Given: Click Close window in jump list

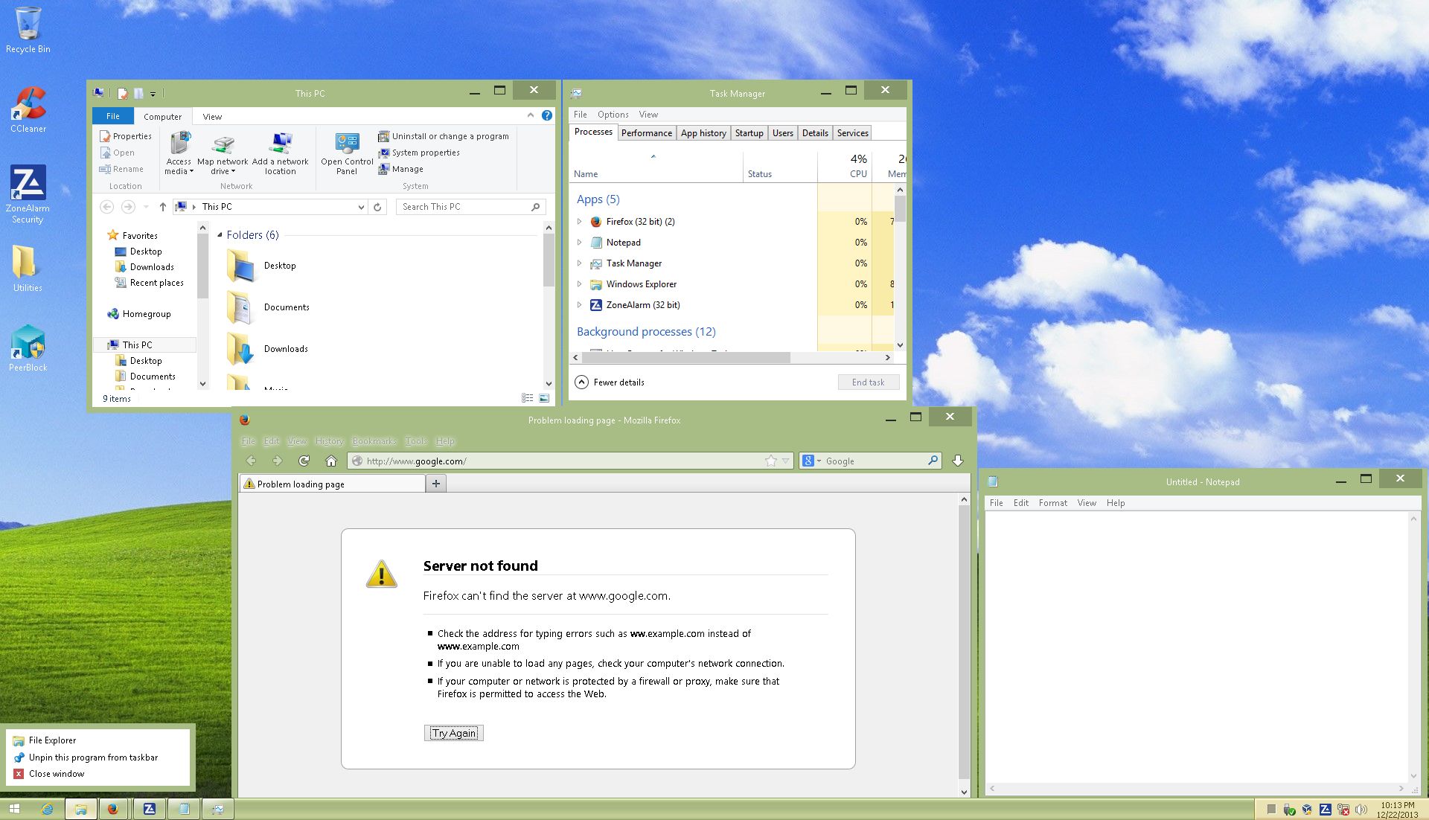Looking at the screenshot, I should (56, 774).
